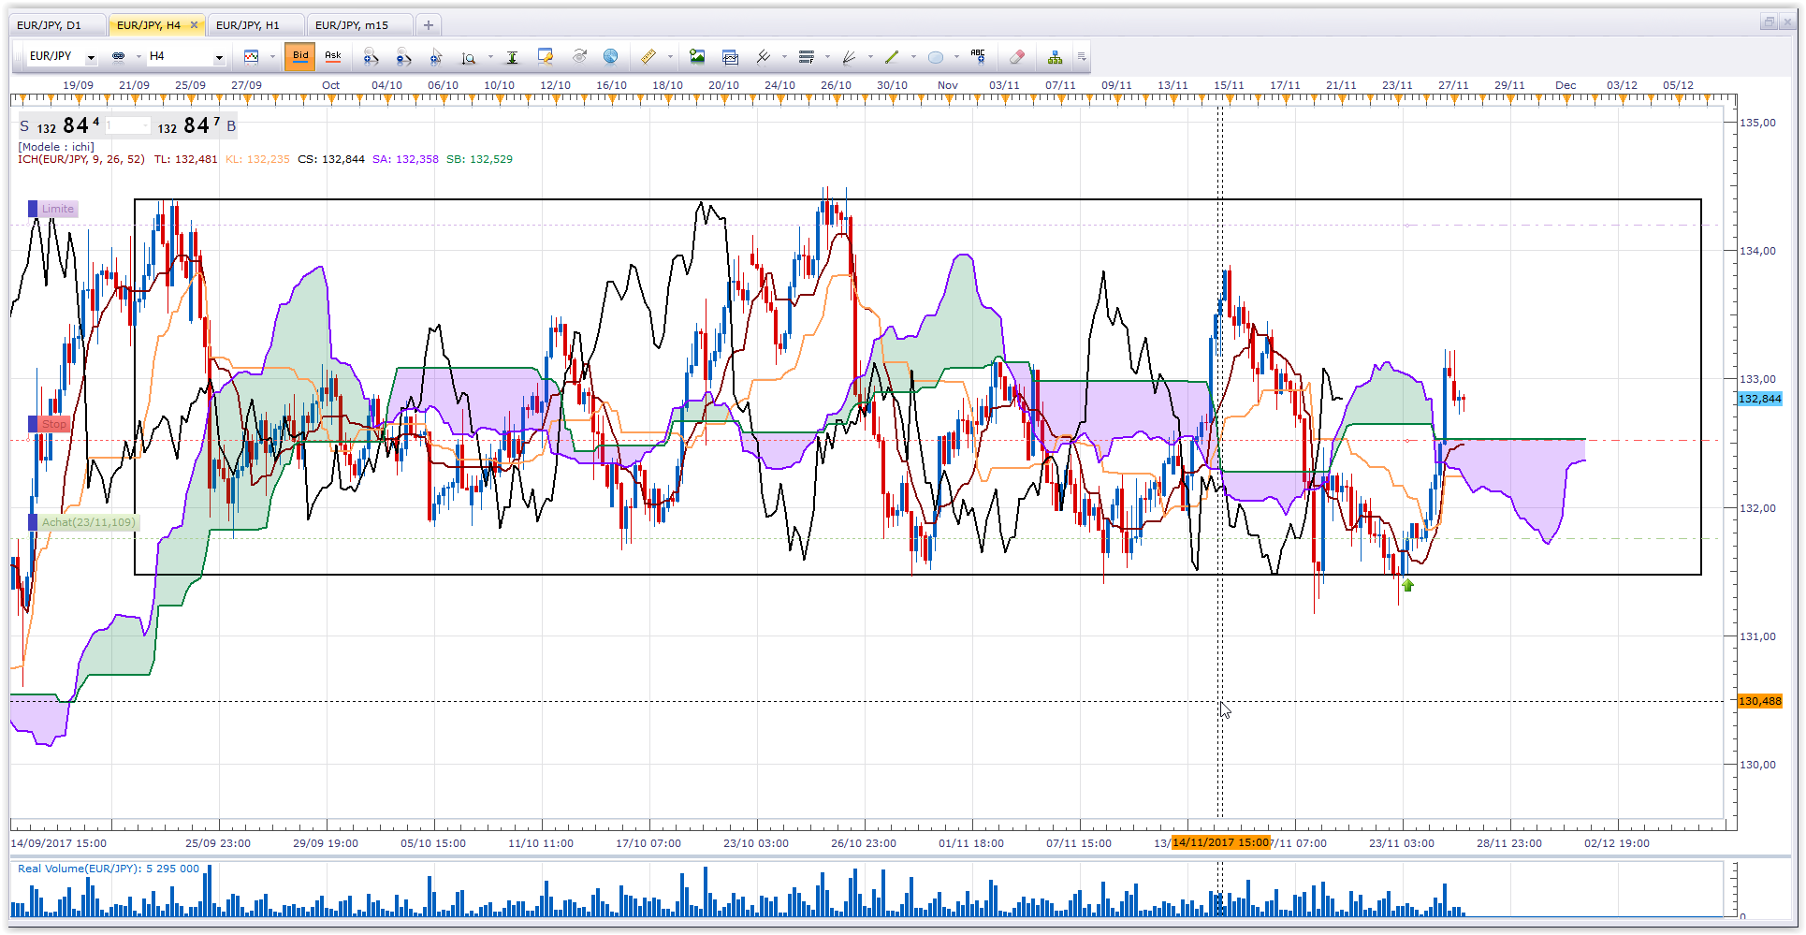Click the 132,844 current price marker
Image resolution: width=1806 pixels, height=935 pixels.
[x=1759, y=399]
